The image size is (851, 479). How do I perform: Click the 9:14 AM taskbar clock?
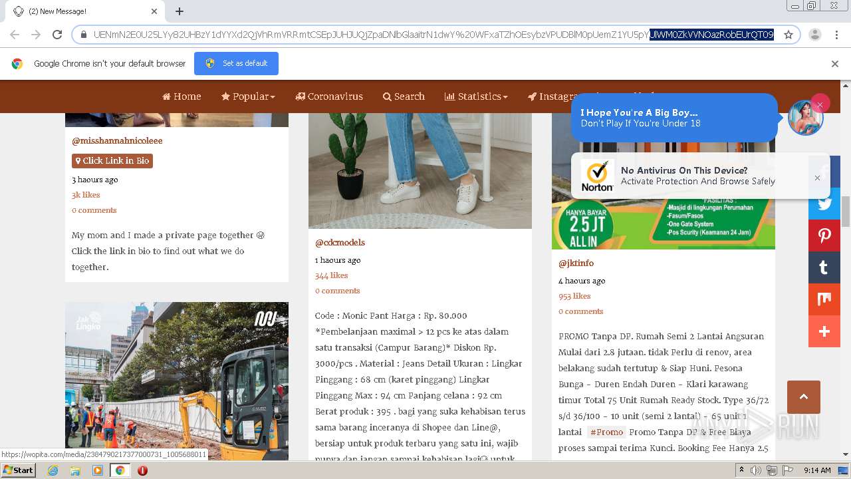[817, 470]
